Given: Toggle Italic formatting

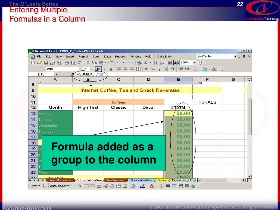Looking at the screenshot, I should tap(104, 69).
